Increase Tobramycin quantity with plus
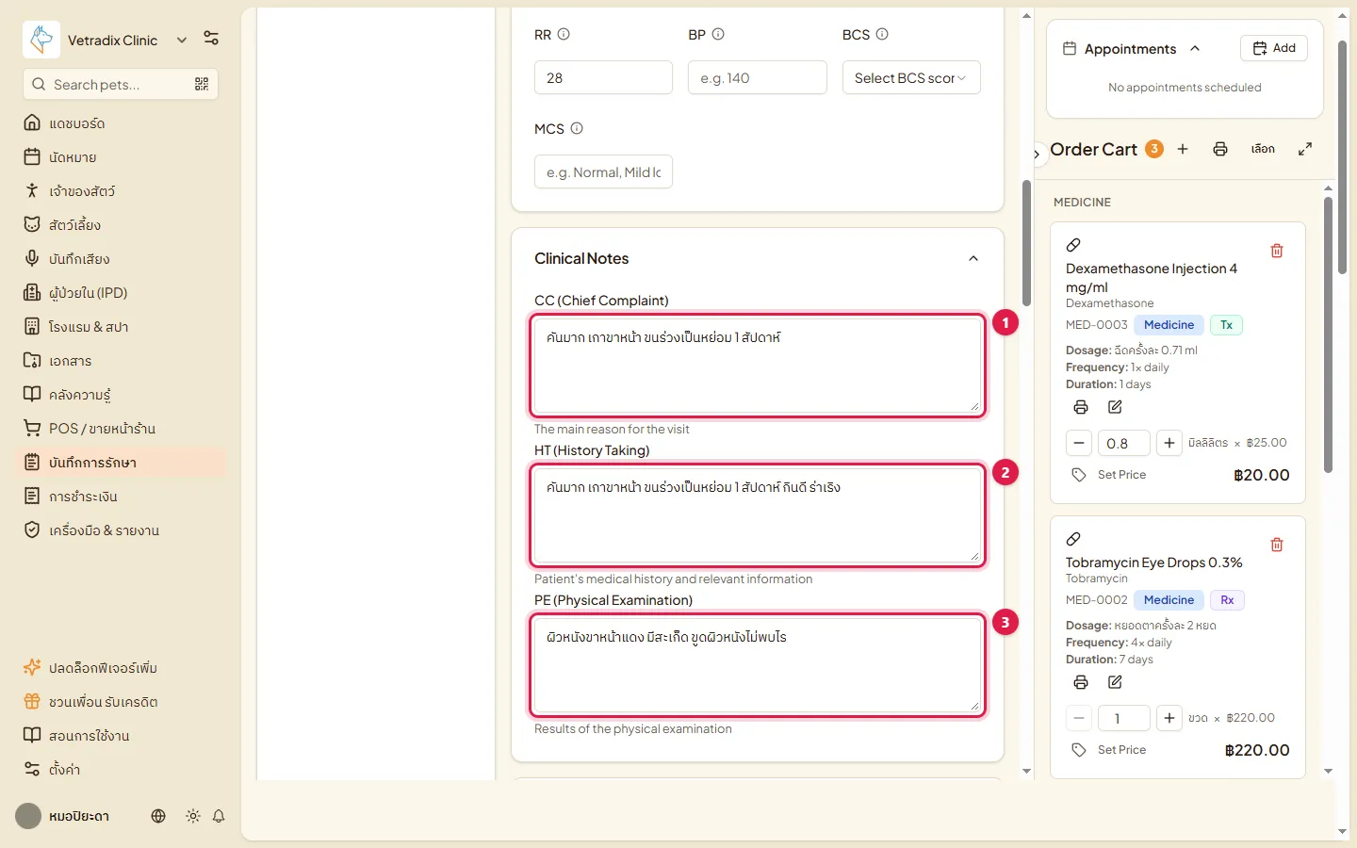The height and width of the screenshot is (848, 1357). 1169,718
